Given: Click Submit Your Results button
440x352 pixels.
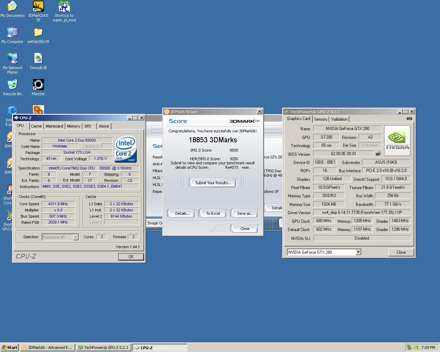Looking at the screenshot, I should coord(213,183).
